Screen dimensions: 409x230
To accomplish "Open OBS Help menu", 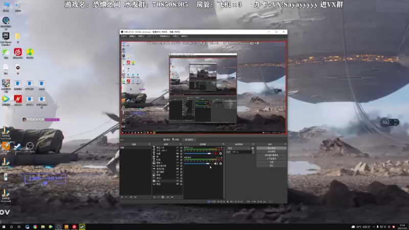I will [184, 36].
